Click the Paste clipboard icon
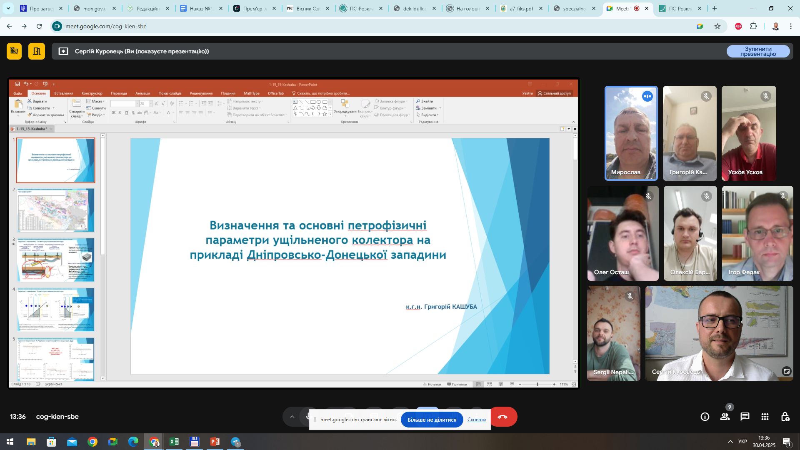Screen dimensions: 800x450 tap(18, 104)
